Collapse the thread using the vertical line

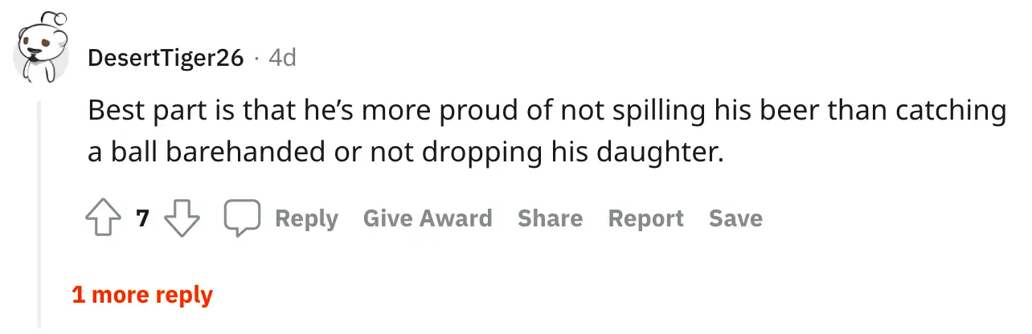pos(39,209)
